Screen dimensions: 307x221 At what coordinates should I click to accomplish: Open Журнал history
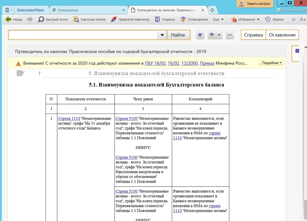point(274,19)
